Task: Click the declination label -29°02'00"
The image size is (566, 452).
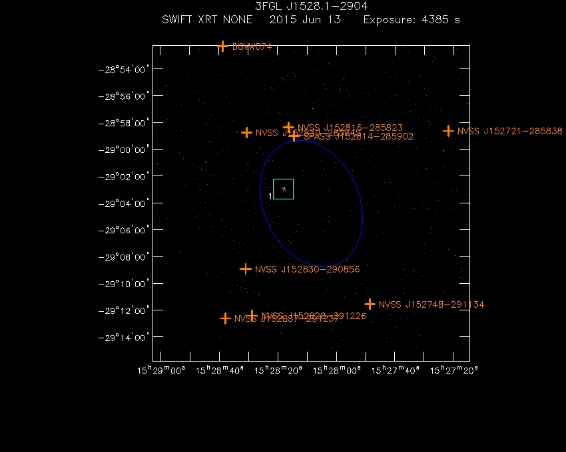Action: click(x=124, y=177)
